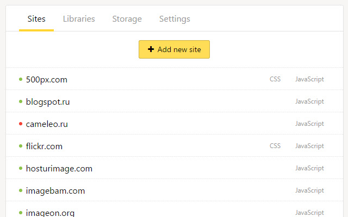Click green status dot beside hosturimage.com

pos(21,168)
